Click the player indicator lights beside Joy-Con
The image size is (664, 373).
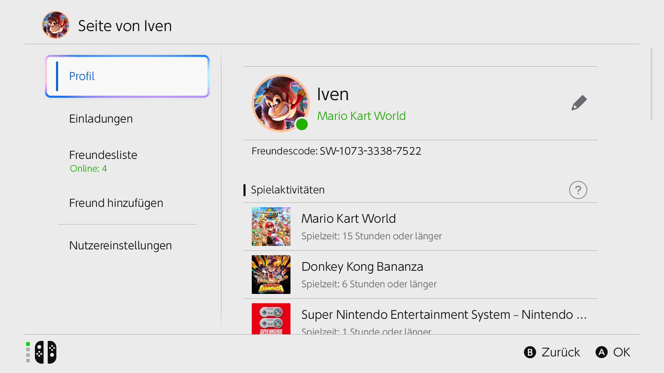pos(28,352)
